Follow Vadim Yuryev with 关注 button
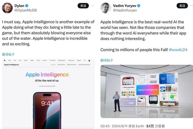This screenshot has height=129, width=193. 182,6
